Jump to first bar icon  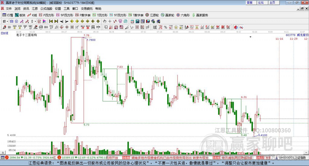point(51,21)
